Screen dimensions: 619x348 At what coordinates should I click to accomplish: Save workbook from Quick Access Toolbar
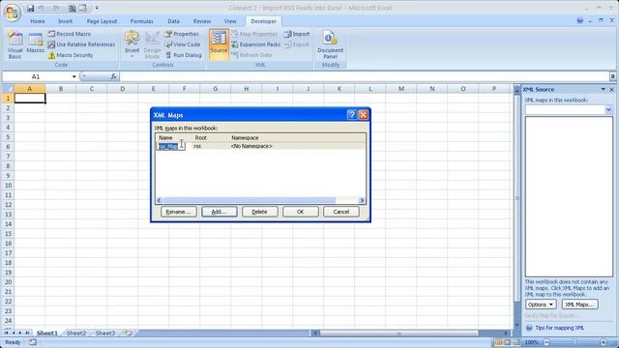click(30, 8)
